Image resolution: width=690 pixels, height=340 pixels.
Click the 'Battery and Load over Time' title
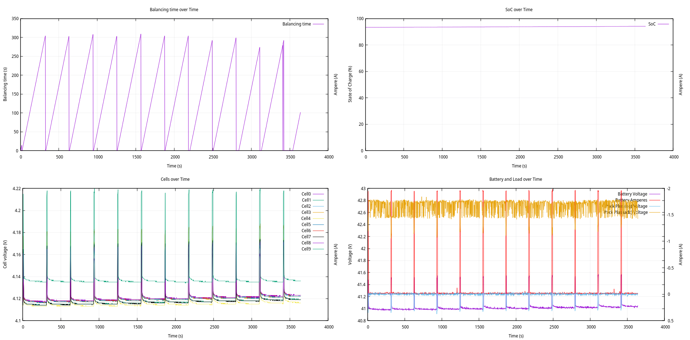(x=515, y=179)
